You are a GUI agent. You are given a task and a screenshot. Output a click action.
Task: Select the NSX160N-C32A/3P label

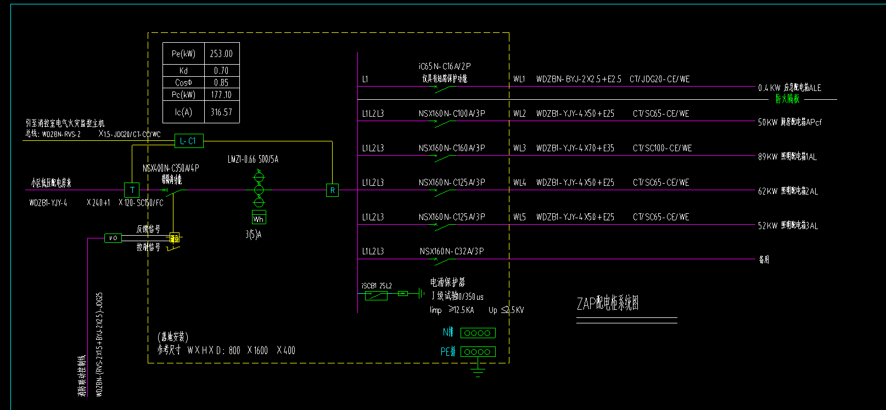[x=452, y=251]
